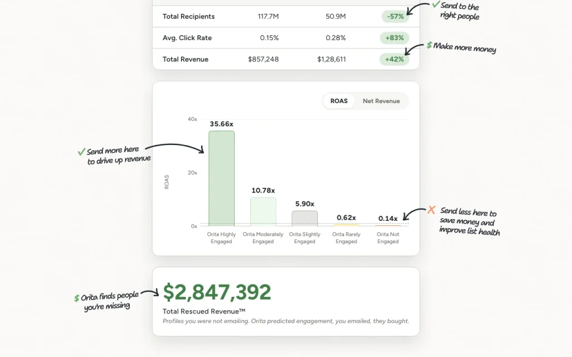Click the 0.28% click rate value

336,38
